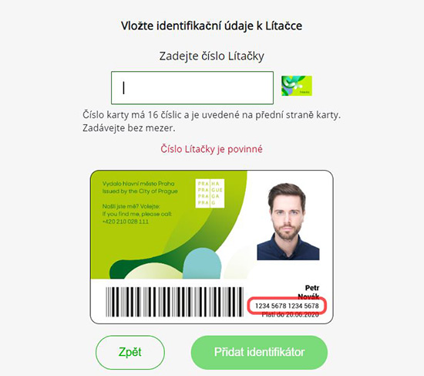
Task: Click the label Zadejte číslo Lítačky
Action: tap(211, 56)
